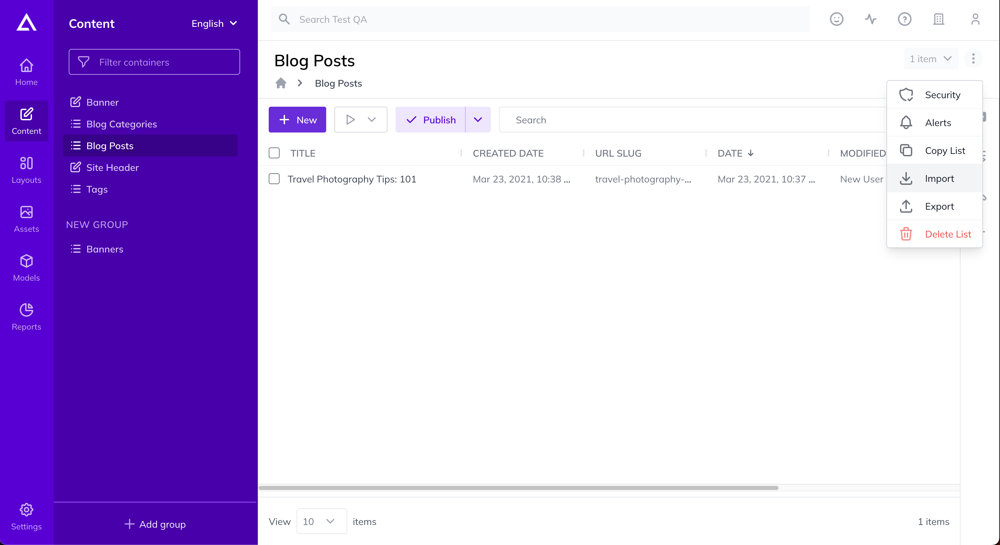Open the Tags list
Screen dimensions: 1000x545
coord(150,189)
